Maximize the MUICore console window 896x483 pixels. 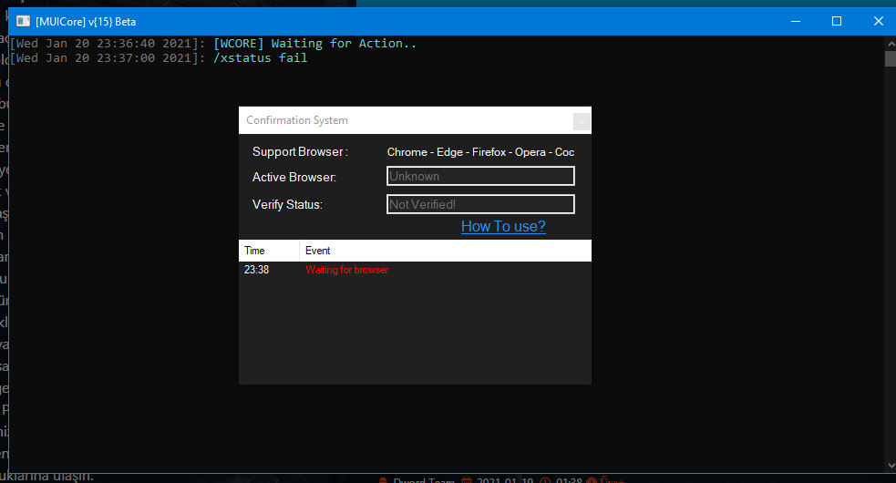pyautogui.click(x=837, y=21)
